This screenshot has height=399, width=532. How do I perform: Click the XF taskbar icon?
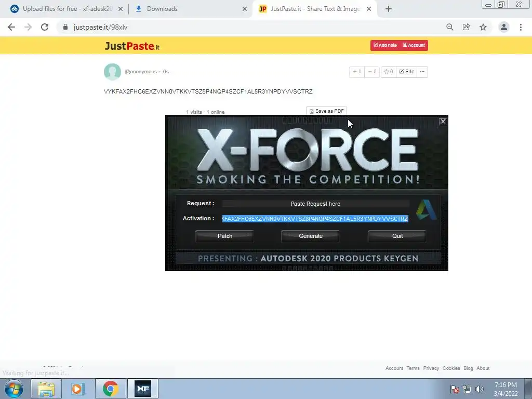point(143,389)
